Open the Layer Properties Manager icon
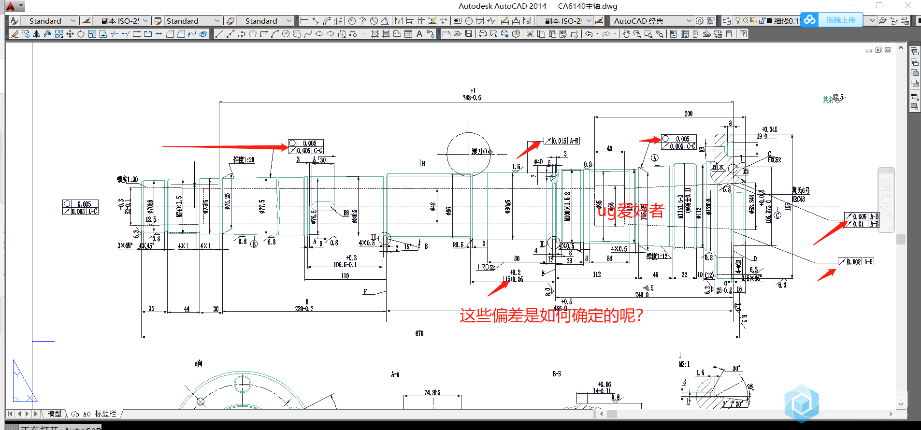 (727, 21)
